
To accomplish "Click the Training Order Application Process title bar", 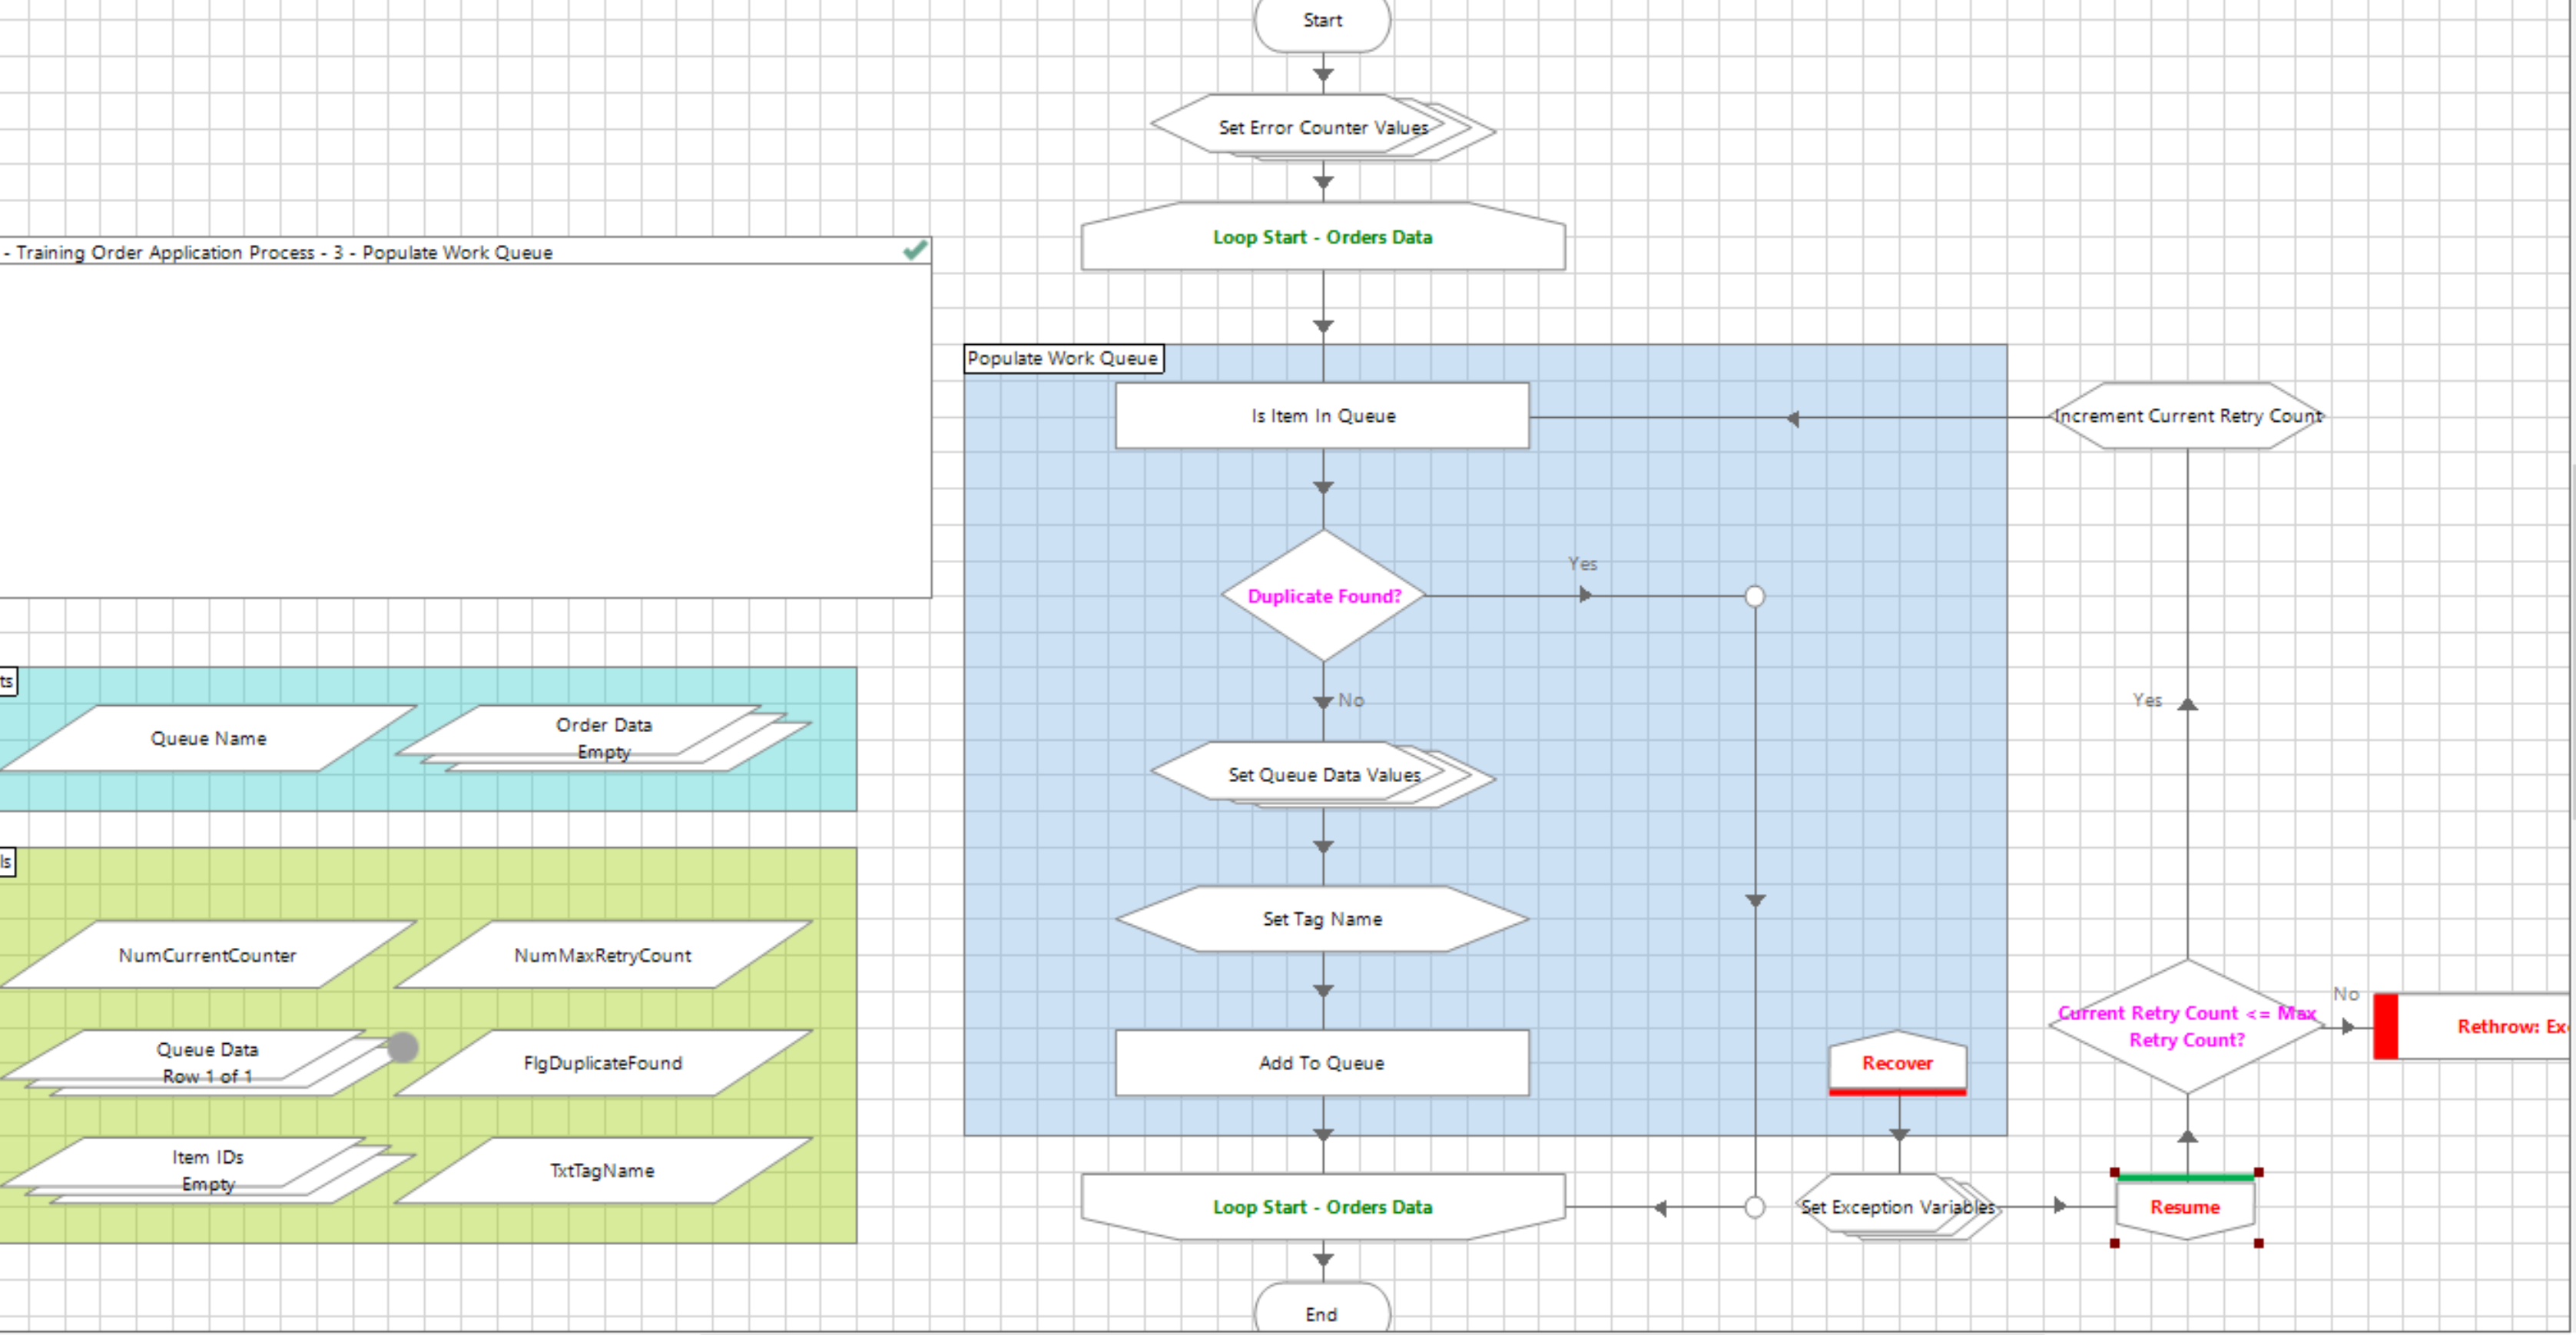I will click(400, 252).
